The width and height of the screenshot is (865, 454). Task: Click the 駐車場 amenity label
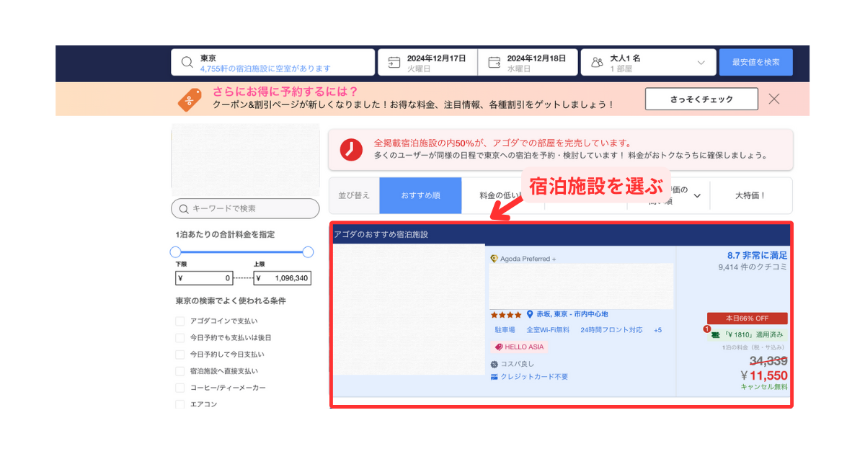pyautogui.click(x=505, y=330)
